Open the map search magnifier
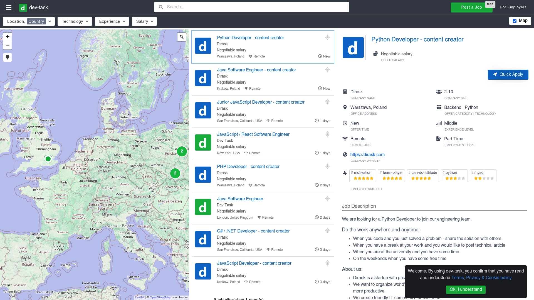Image resolution: width=534 pixels, height=300 pixels. (181, 37)
